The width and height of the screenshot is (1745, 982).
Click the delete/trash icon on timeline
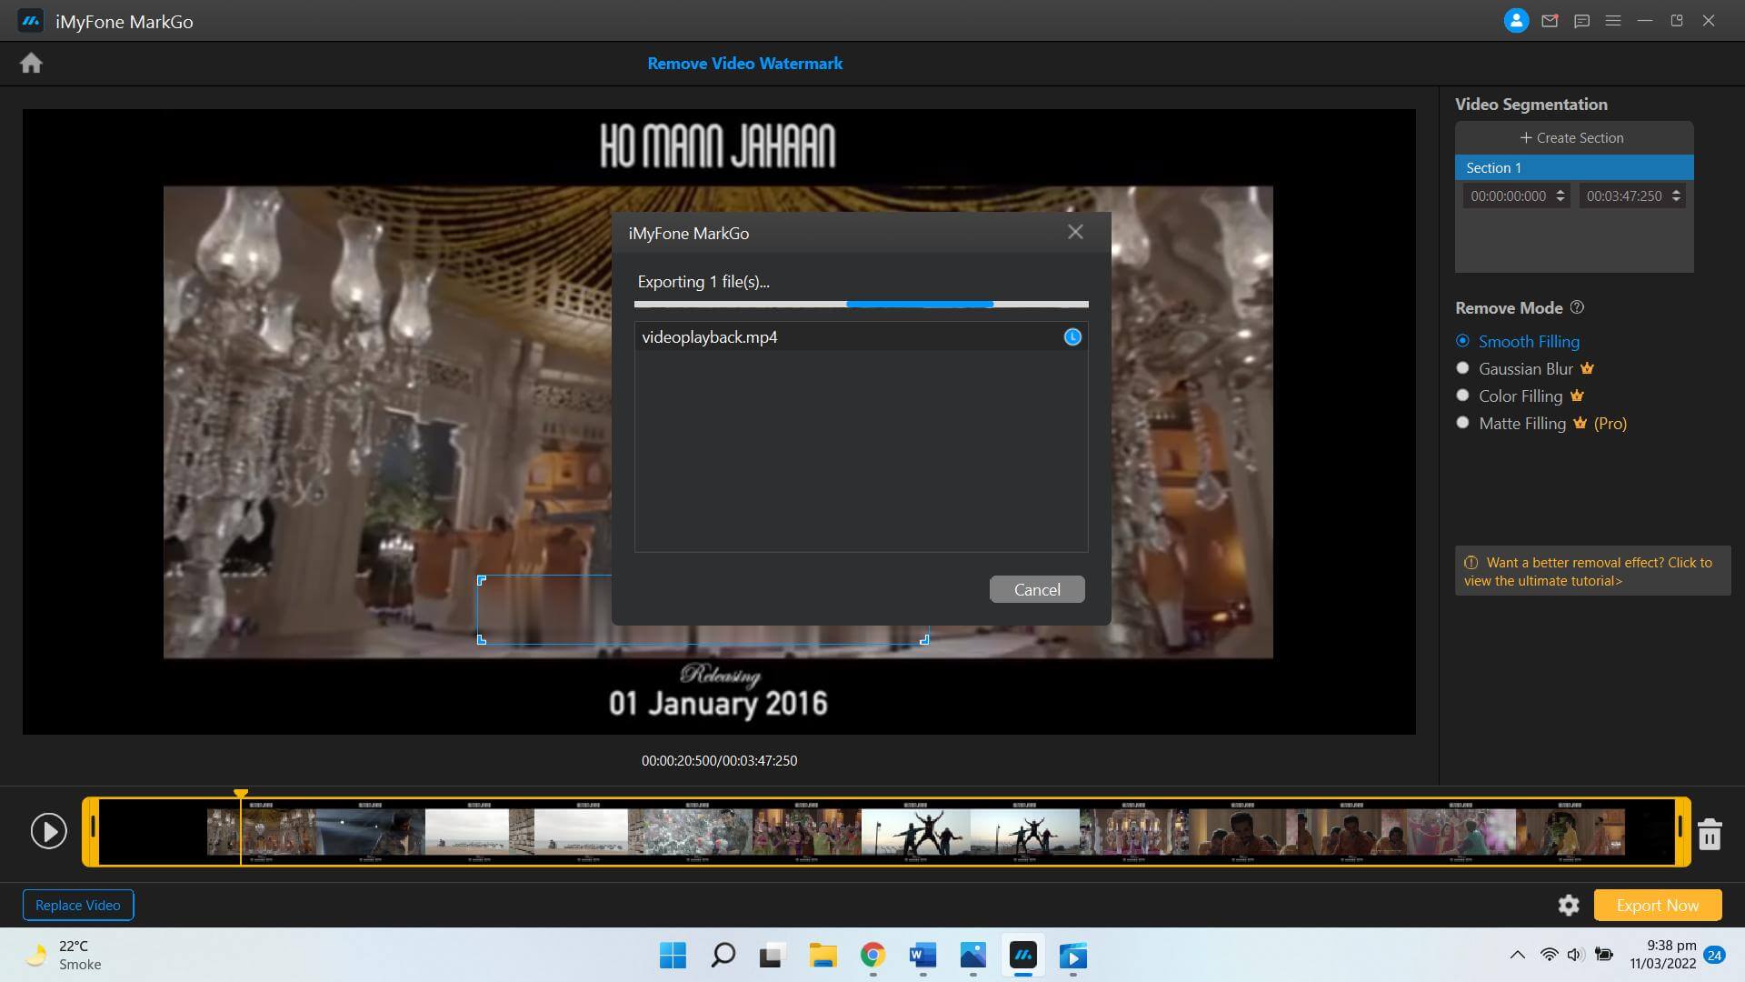click(1710, 831)
